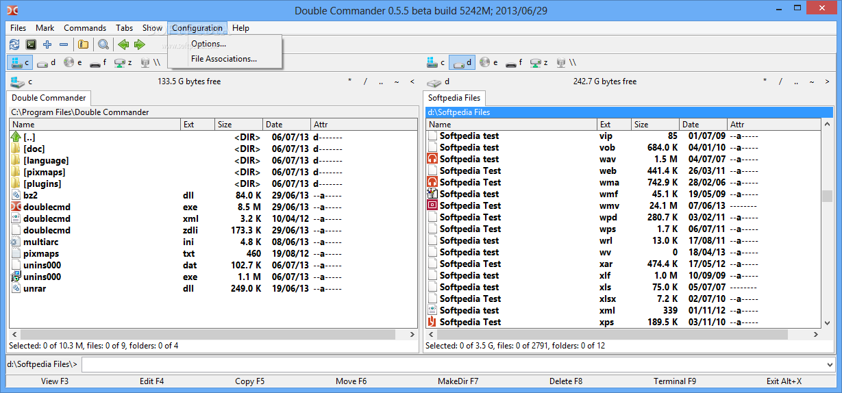Go back with the green left arrow
The image size is (842, 393).
click(x=123, y=45)
